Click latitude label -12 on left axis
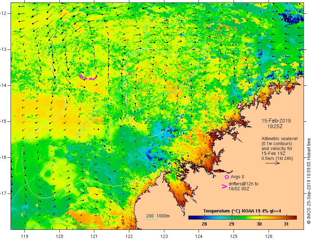 tap(4, 13)
